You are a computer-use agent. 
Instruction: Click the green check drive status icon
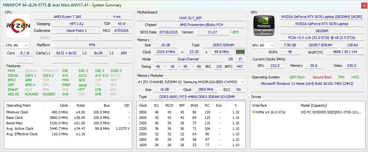pos(254,112)
